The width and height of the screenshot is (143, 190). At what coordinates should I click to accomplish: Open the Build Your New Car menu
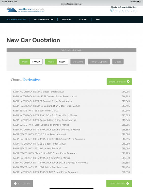click(16, 20)
